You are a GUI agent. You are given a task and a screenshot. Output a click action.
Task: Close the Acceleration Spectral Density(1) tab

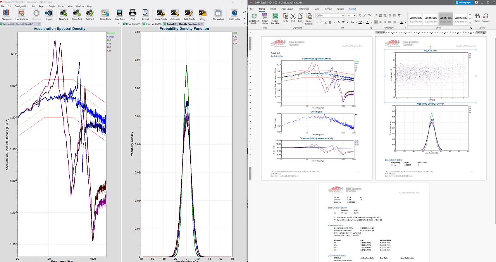(39, 24)
